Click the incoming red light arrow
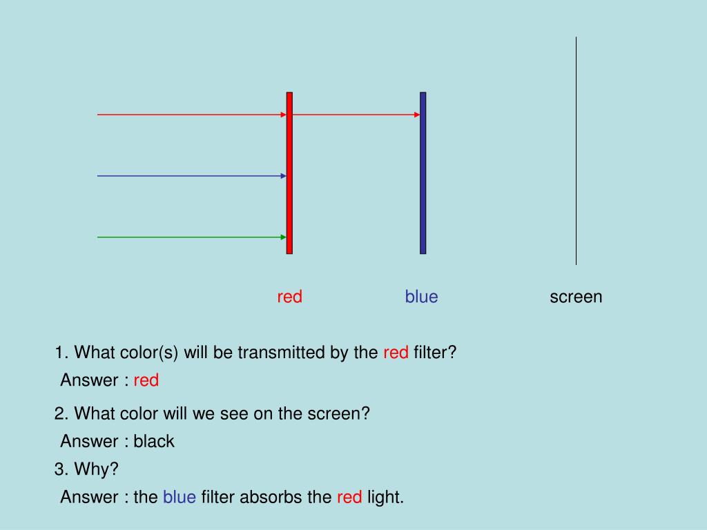Viewport: 707px width, 530px height. pos(192,115)
